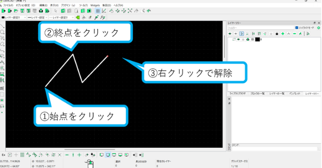This screenshot has width=322, height=168.
Task: Restrict vertically with green vertical bar icon
Action: (x=73, y=155)
